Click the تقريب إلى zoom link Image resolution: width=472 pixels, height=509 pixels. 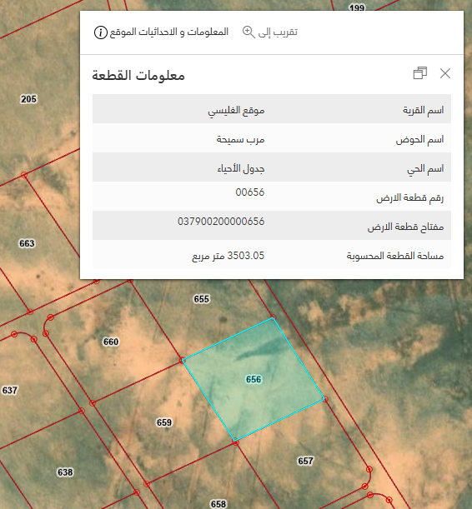pos(278,32)
